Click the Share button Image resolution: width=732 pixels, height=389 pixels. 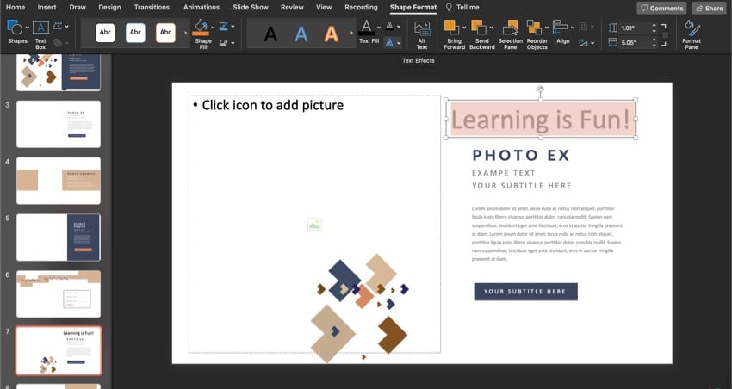point(708,8)
